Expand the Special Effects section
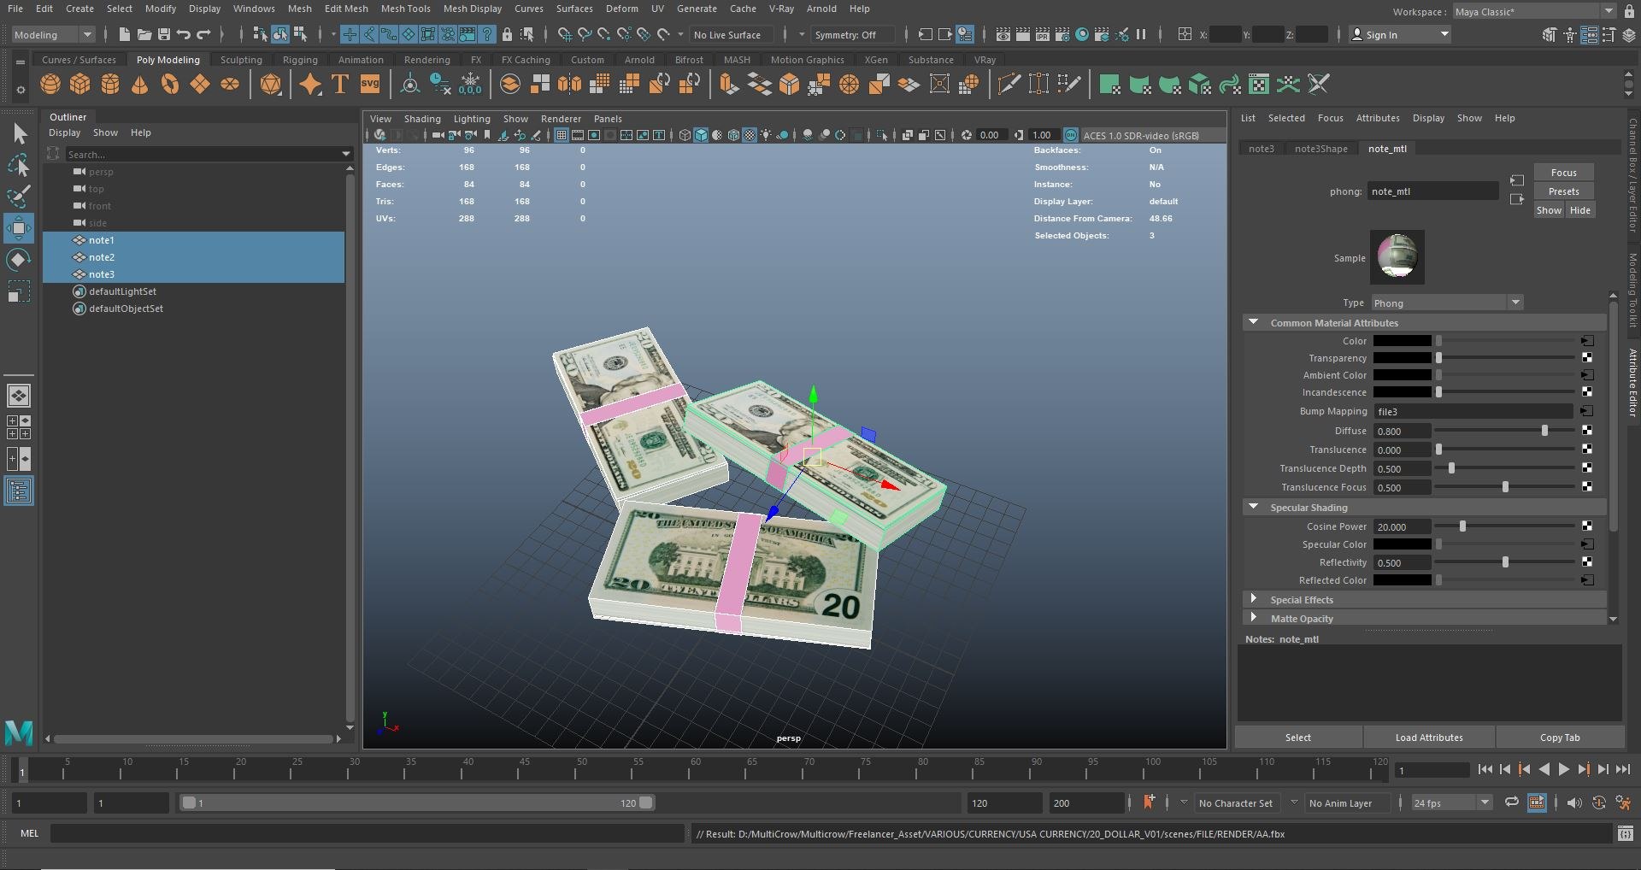 pyautogui.click(x=1253, y=599)
